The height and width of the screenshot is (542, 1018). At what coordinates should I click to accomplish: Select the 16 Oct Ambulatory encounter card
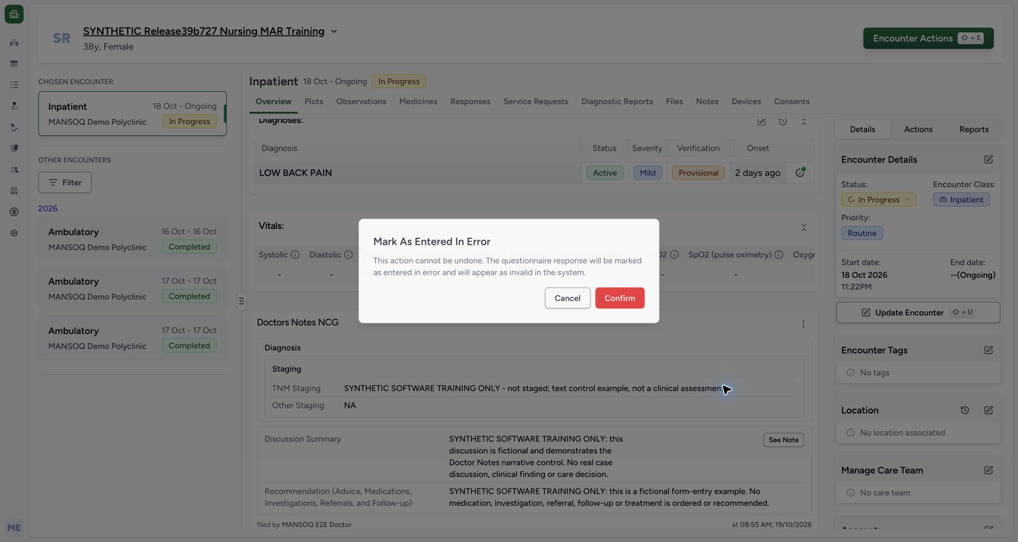pyautogui.click(x=133, y=239)
